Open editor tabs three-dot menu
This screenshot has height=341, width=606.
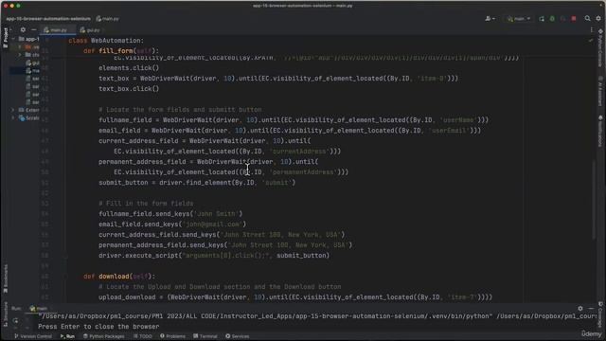[592, 29]
